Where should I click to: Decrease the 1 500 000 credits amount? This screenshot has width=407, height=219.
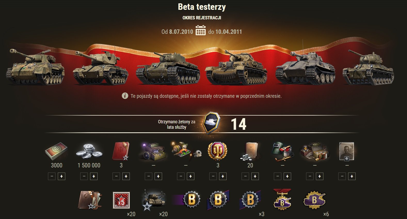pyautogui.click(x=84, y=176)
